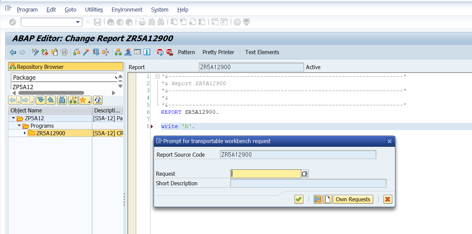Click the Save floppy disk icon

(97, 22)
